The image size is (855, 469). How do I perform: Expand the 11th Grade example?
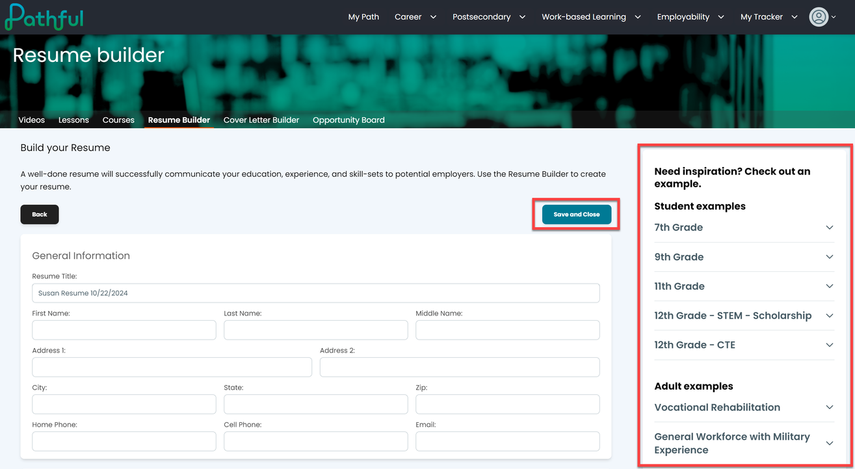pos(744,286)
